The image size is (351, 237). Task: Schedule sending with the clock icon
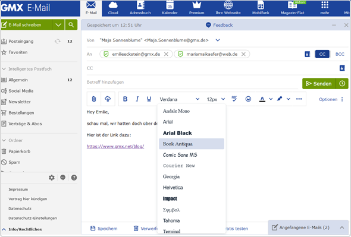(x=342, y=84)
